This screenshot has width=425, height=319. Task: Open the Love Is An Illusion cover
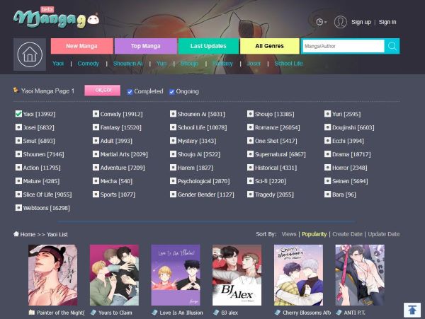point(176,275)
